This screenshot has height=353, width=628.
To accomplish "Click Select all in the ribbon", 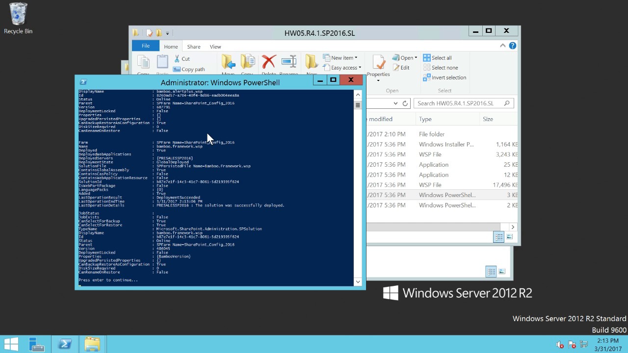I will click(x=438, y=58).
